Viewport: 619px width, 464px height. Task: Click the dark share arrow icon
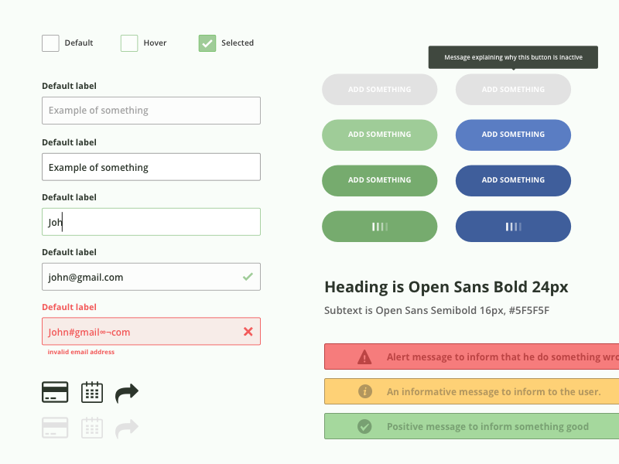pos(127,394)
